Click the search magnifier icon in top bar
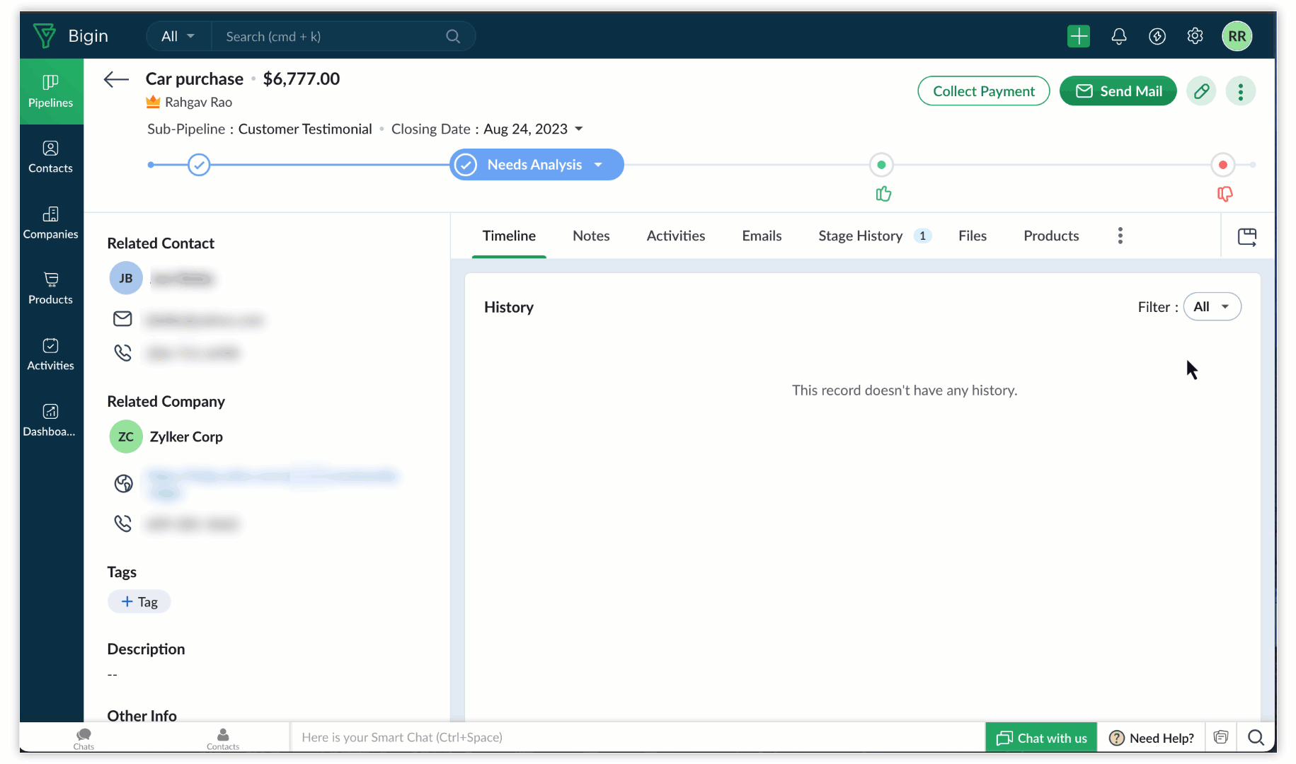Screen dimensions: 1296x764 point(453,36)
